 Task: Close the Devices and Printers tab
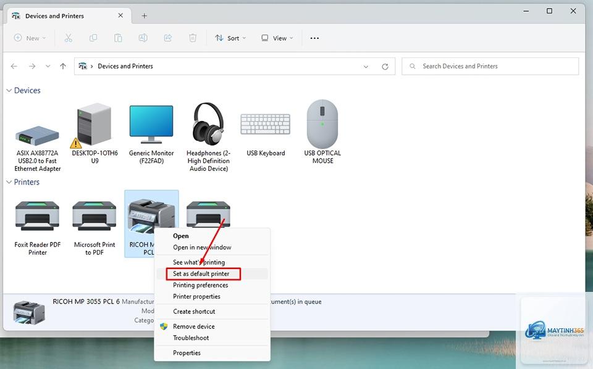120,15
